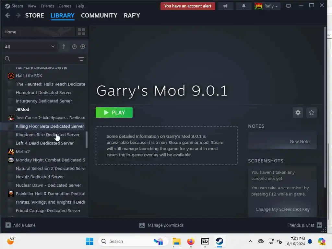The image size is (332, 249).
Task: Open the weather widget showing 69°
Action: pyautogui.click(x=11, y=241)
